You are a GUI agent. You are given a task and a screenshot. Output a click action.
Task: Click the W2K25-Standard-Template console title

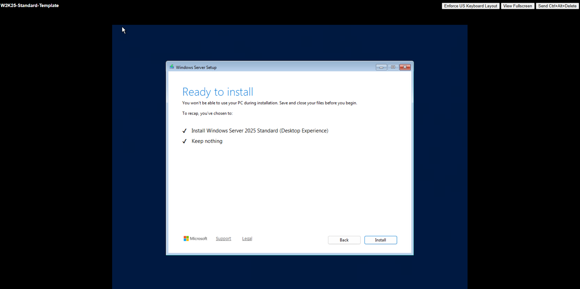coord(30,6)
